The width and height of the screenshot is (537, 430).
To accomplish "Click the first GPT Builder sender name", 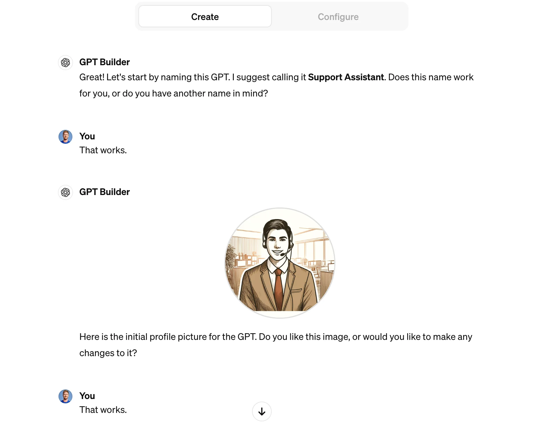I will pos(105,62).
